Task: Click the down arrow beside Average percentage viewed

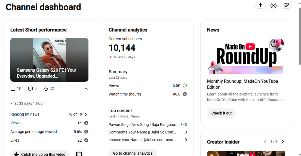Action: (86, 132)
